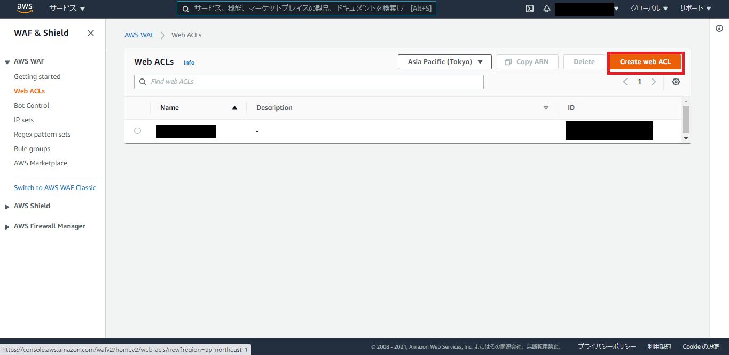Image resolution: width=729 pixels, height=355 pixels.
Task: Open the グローバル region menu
Action: (649, 9)
